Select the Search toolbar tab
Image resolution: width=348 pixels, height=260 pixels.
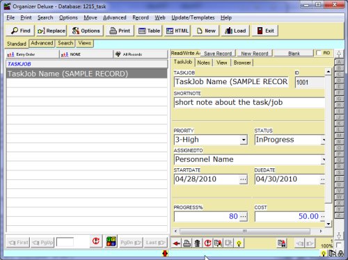pyautogui.click(x=65, y=43)
